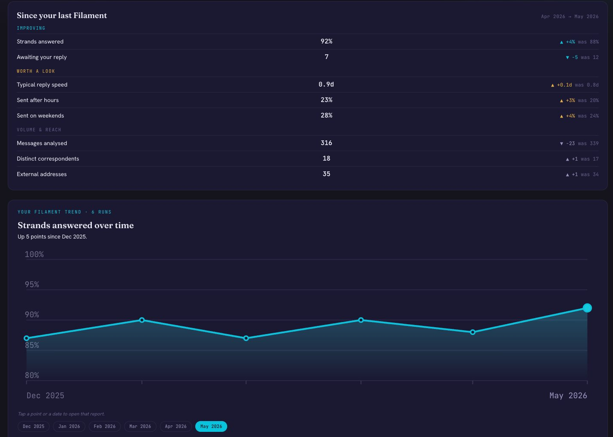The width and height of the screenshot is (613, 437).
Task: Click the 28% Sent on weekends value
Action: (x=326, y=115)
